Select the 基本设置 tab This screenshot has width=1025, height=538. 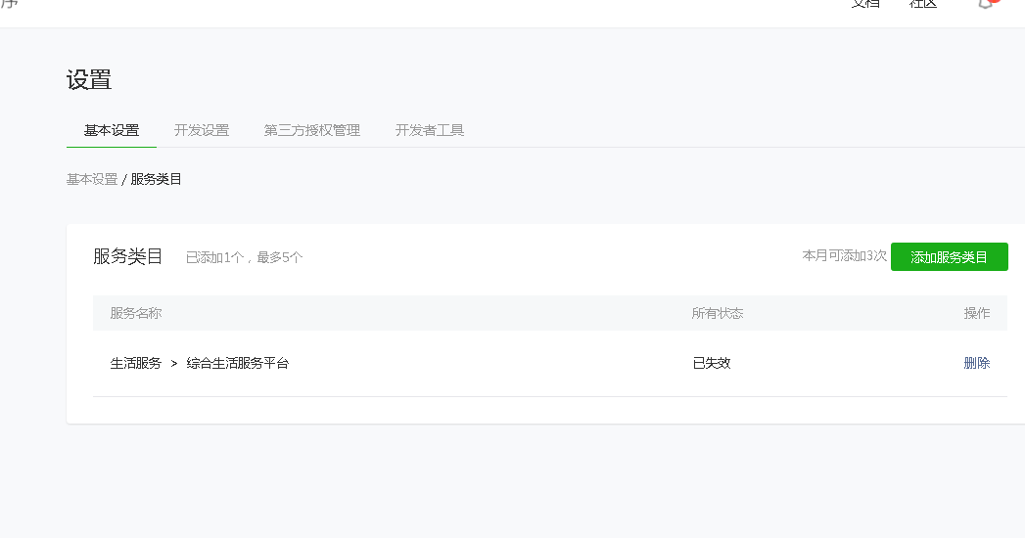pos(112,130)
